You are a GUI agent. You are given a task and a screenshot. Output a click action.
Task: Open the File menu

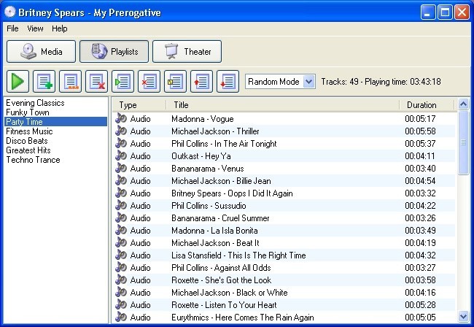[x=13, y=28]
